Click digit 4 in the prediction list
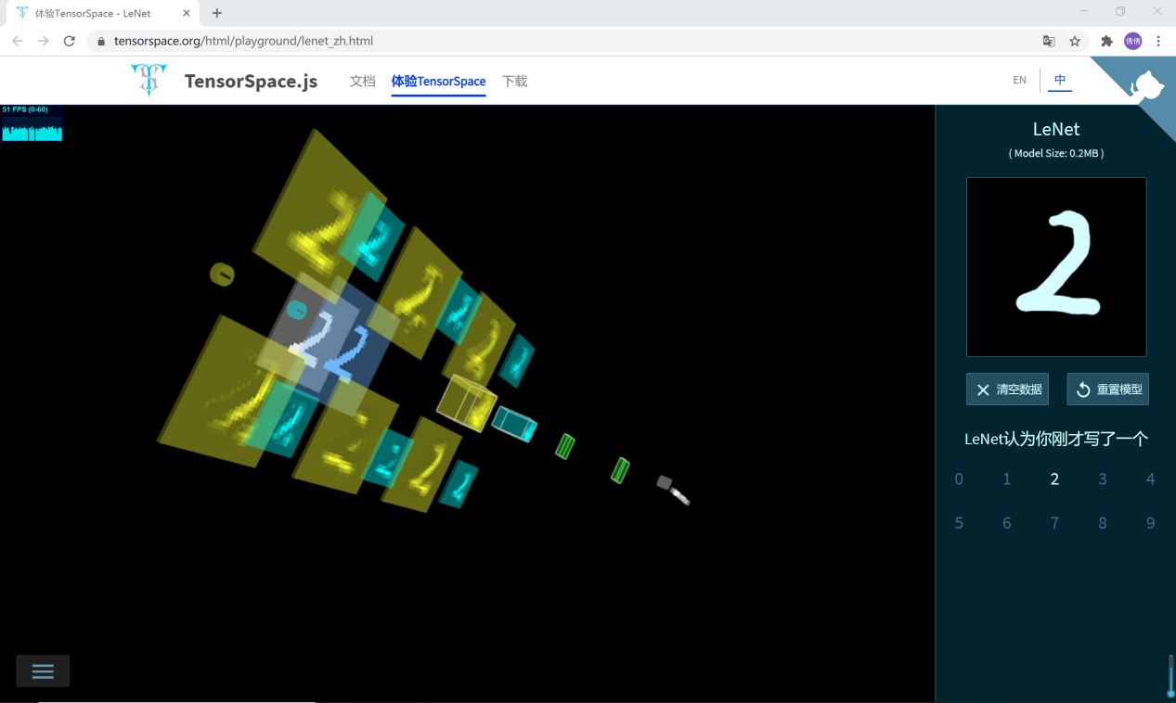 point(1151,479)
